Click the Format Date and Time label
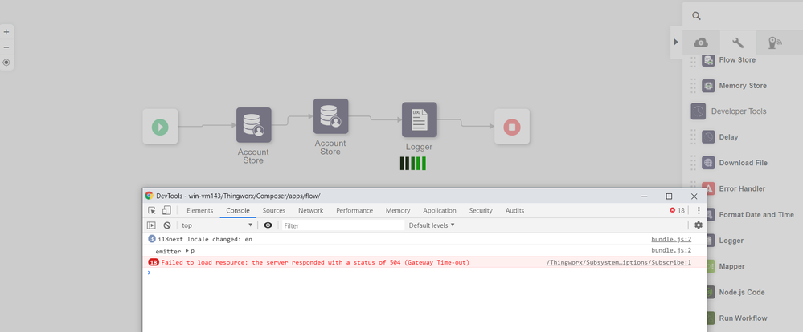The image size is (803, 332). [x=756, y=215]
